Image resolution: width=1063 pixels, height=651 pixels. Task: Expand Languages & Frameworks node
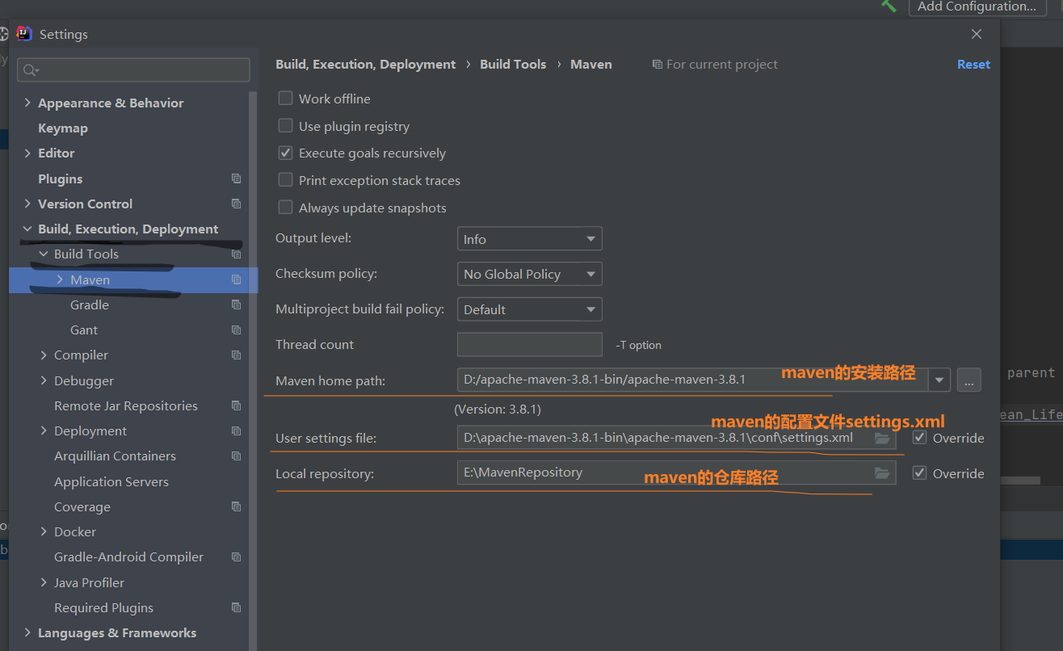point(28,632)
